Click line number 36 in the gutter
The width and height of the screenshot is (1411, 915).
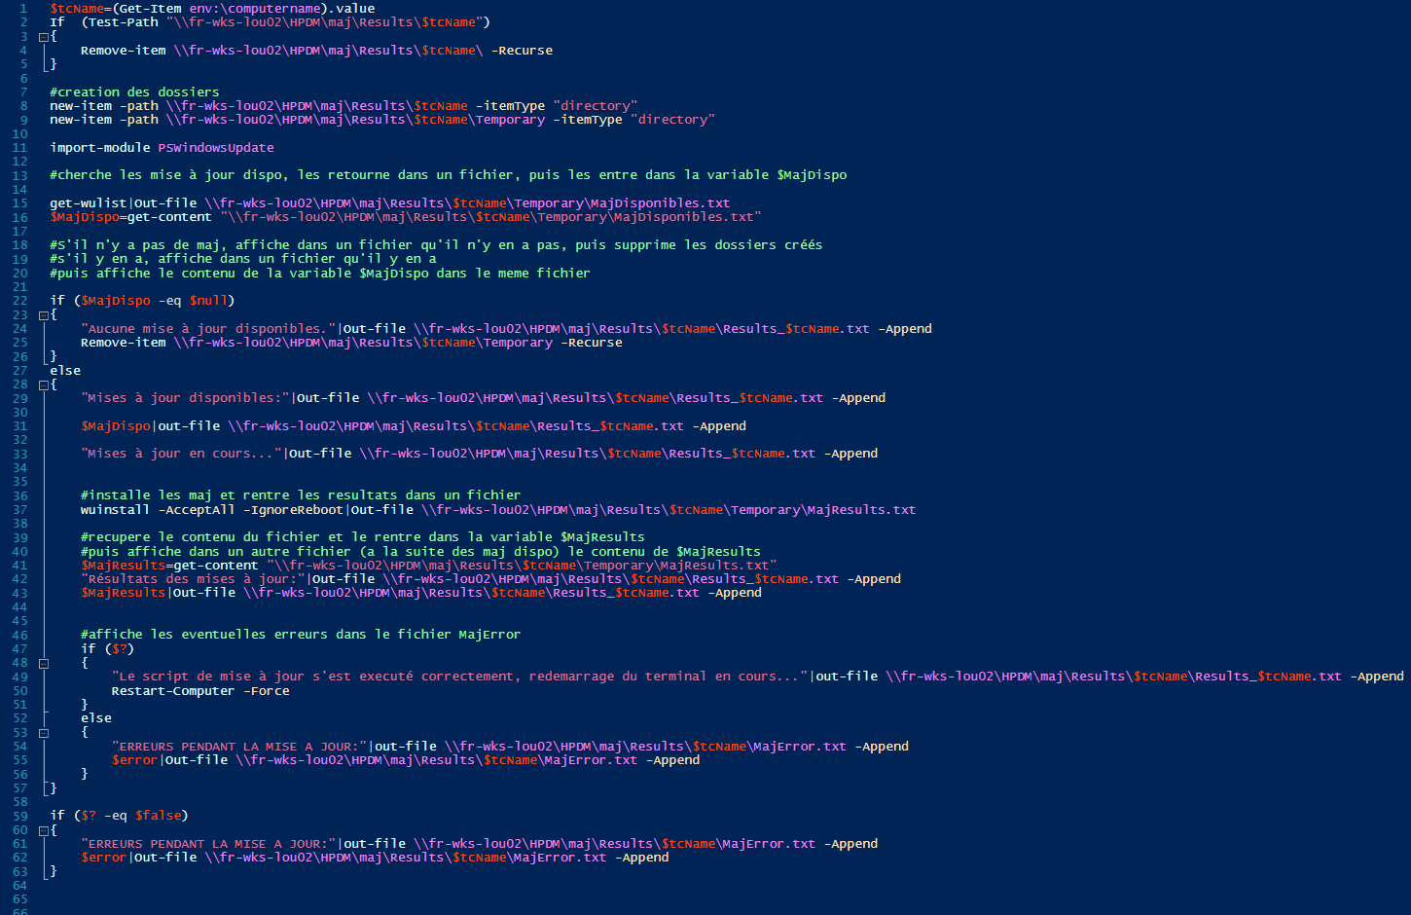pos(19,495)
